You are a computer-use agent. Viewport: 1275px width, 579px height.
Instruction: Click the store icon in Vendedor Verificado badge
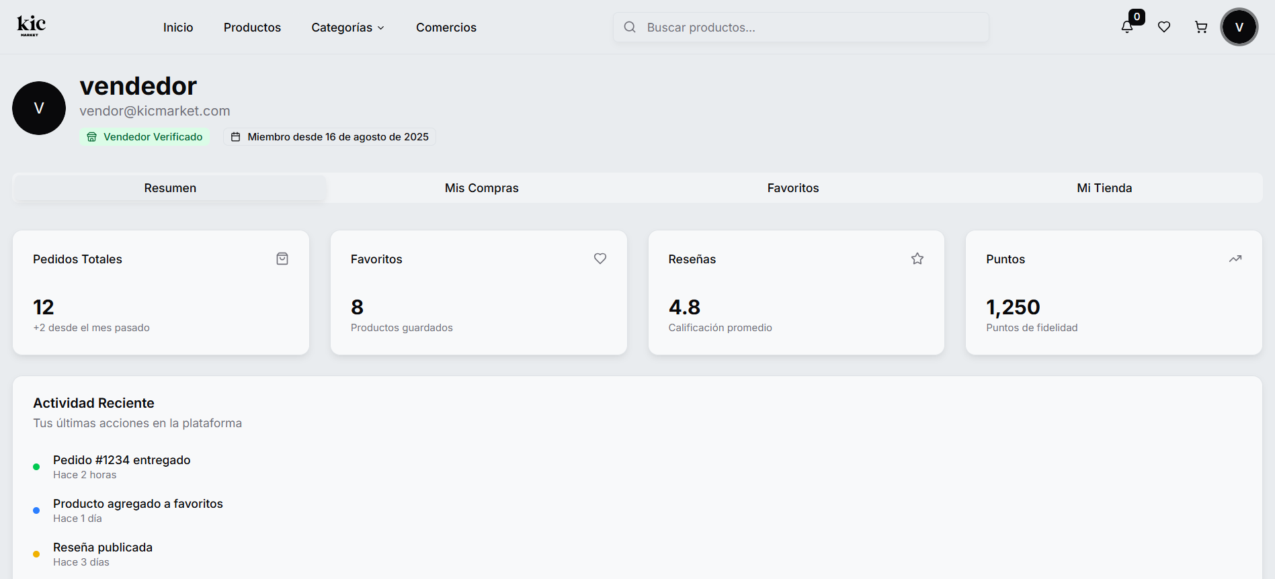tap(92, 137)
